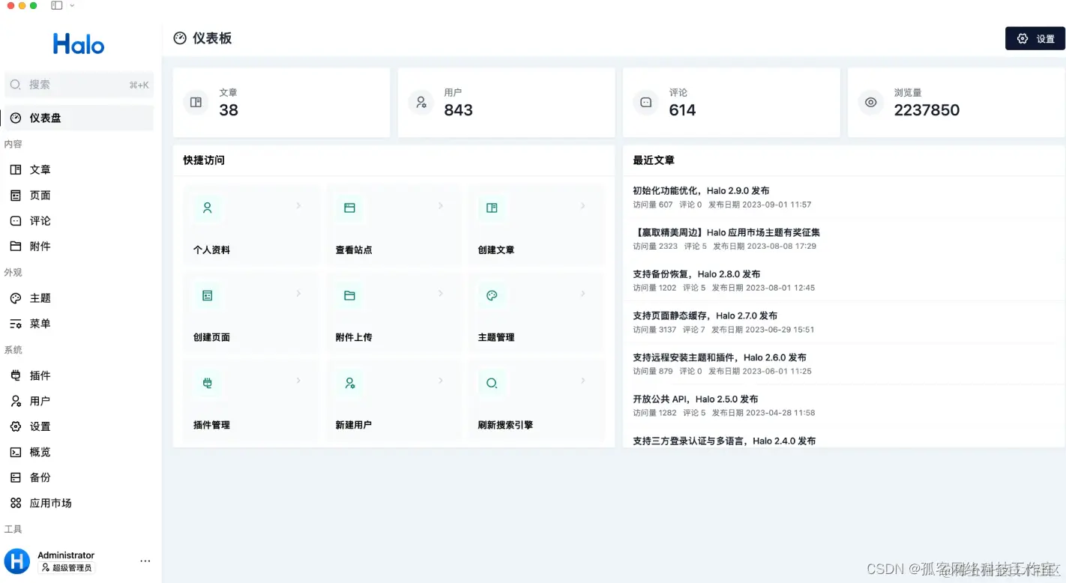Viewport: 1066px width, 583px height.
Task: Click the 主题 theme icon in sidebar
Action: 14,297
